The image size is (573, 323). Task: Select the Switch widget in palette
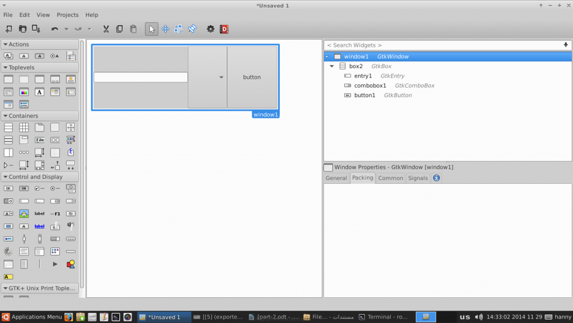pos(8,201)
